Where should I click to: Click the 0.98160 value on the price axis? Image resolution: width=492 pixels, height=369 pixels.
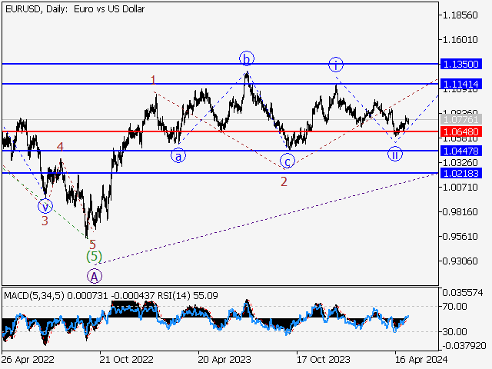(x=460, y=212)
